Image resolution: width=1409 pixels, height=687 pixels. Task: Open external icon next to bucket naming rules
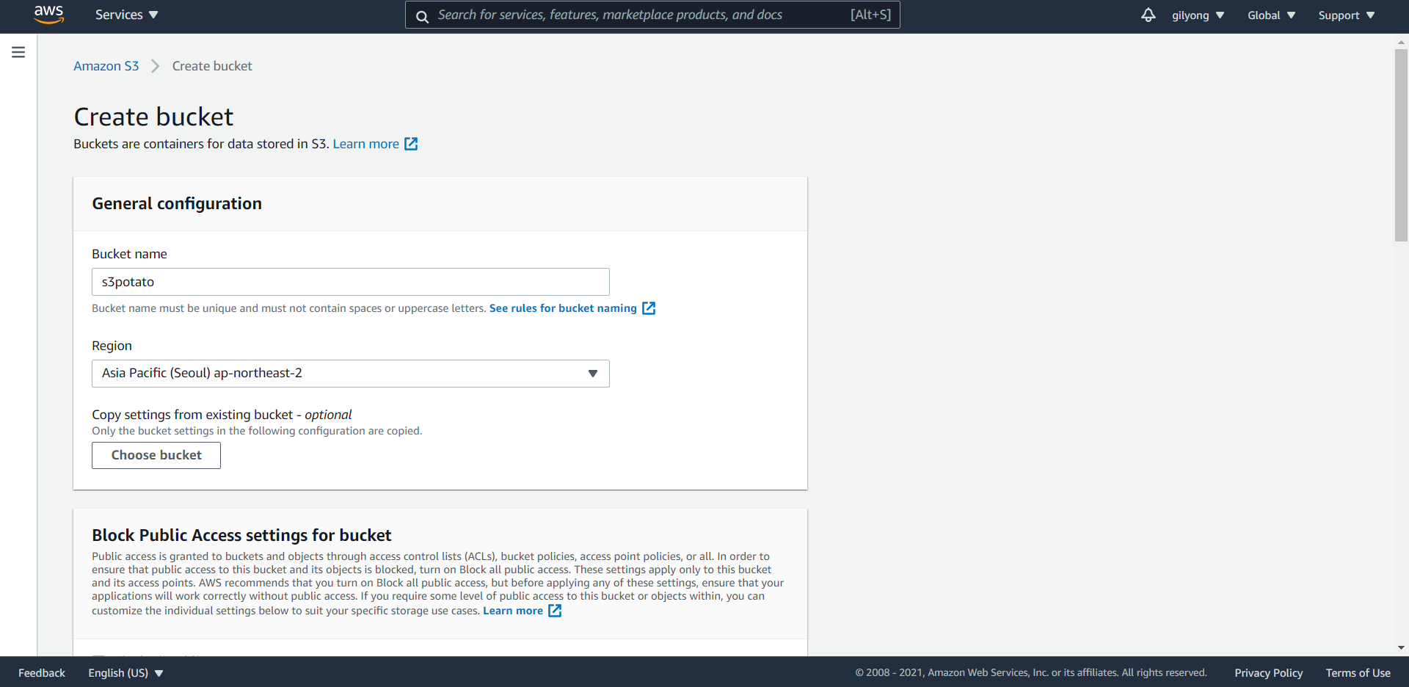(649, 308)
